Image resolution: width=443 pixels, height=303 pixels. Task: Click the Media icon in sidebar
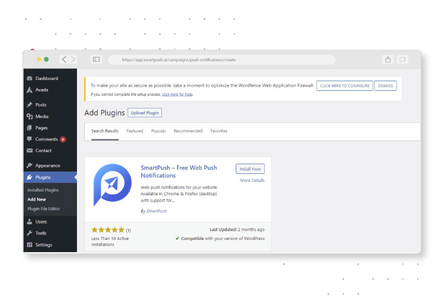29,116
